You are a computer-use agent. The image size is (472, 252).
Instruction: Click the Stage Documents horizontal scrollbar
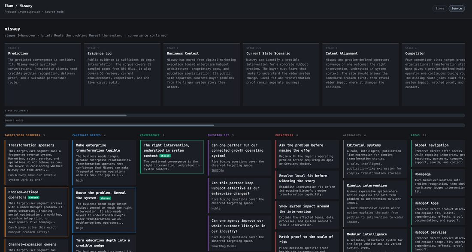pos(235,115)
